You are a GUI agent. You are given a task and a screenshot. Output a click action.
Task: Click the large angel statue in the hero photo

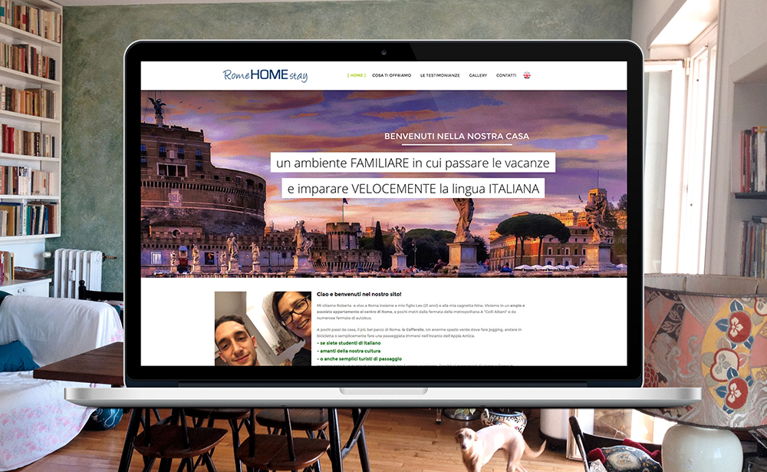pos(463,217)
